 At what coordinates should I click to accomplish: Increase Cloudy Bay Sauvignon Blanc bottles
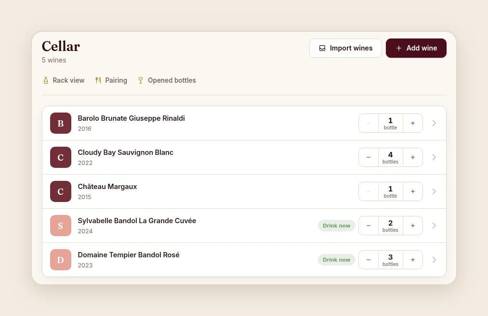click(413, 157)
